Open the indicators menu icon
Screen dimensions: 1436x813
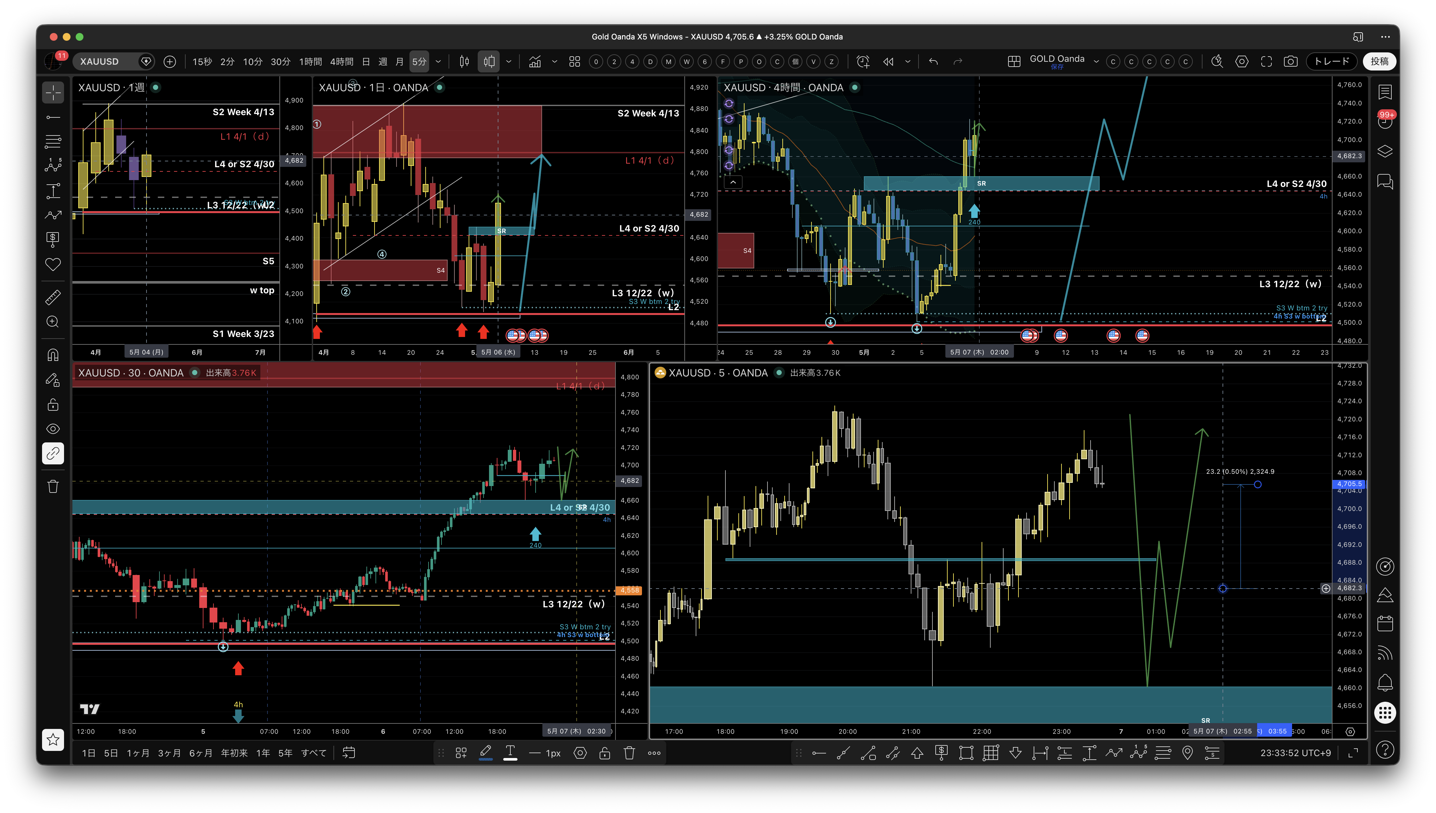coord(535,61)
